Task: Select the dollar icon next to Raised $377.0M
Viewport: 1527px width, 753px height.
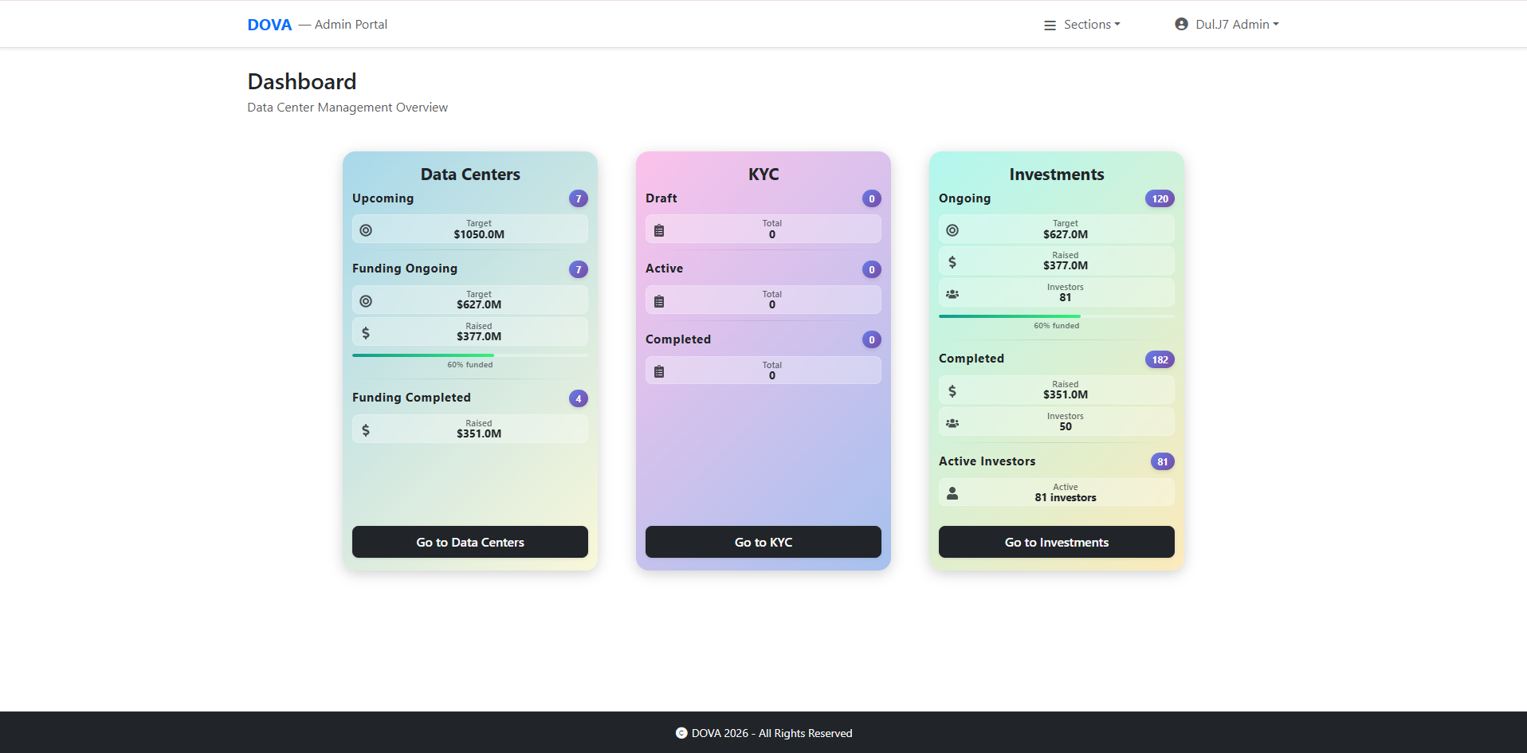Action: (x=366, y=331)
